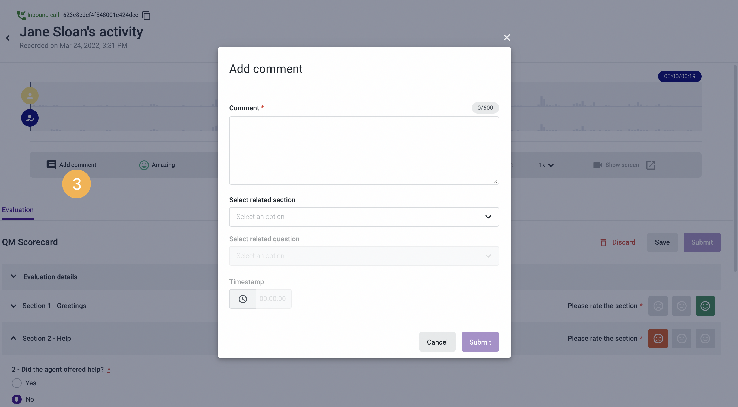Collapse Section 2 - Help

(13, 339)
